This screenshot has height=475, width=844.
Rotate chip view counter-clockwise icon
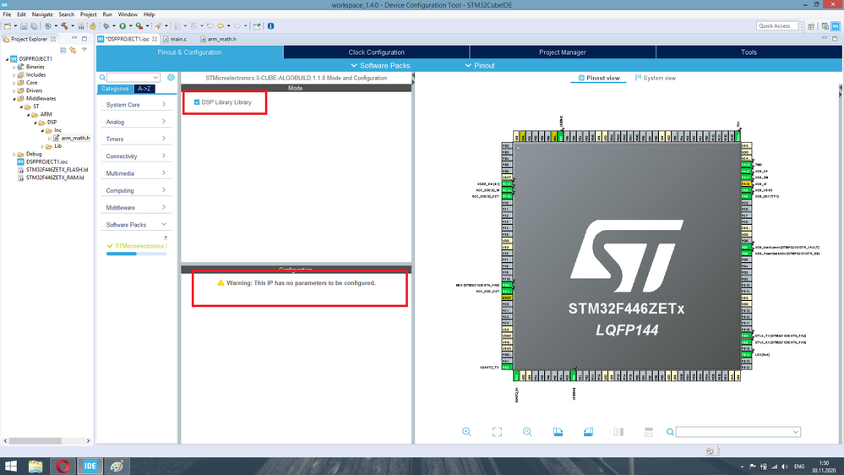pos(588,432)
